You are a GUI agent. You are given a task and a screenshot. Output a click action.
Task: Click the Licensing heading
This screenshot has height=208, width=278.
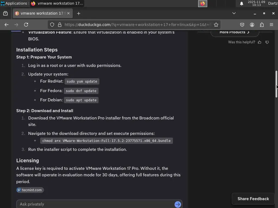(27, 161)
